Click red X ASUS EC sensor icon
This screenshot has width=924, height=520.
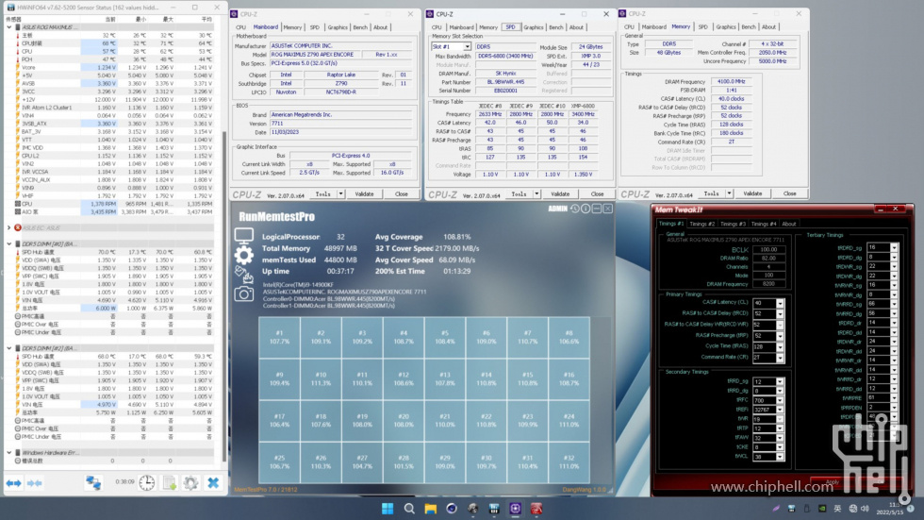pyautogui.click(x=18, y=227)
